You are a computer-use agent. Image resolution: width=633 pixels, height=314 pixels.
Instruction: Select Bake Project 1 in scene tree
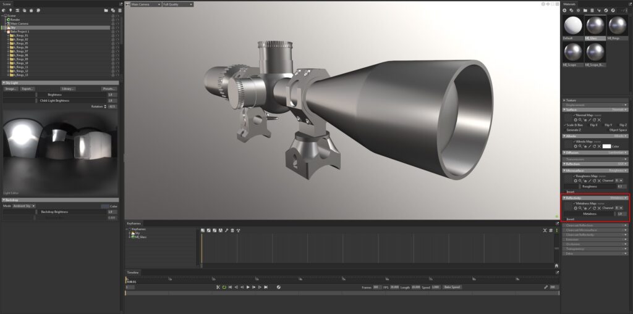tap(20, 31)
